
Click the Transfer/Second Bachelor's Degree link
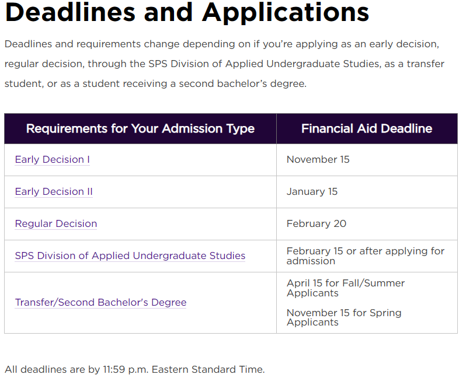coord(100,303)
